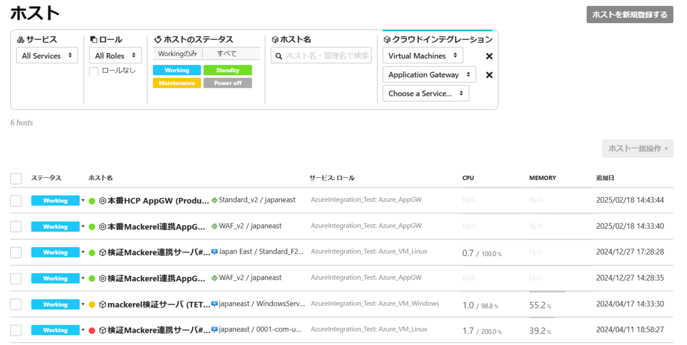
Task: Click the red alert status dot
Action: 92,331
